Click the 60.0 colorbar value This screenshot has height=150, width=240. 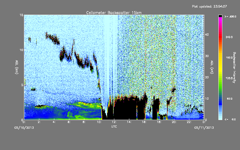[x=229, y=99]
